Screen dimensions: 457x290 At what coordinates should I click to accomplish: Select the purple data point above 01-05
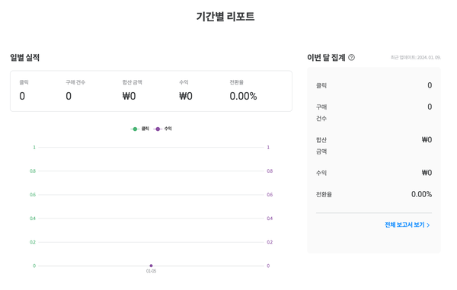[x=151, y=266]
